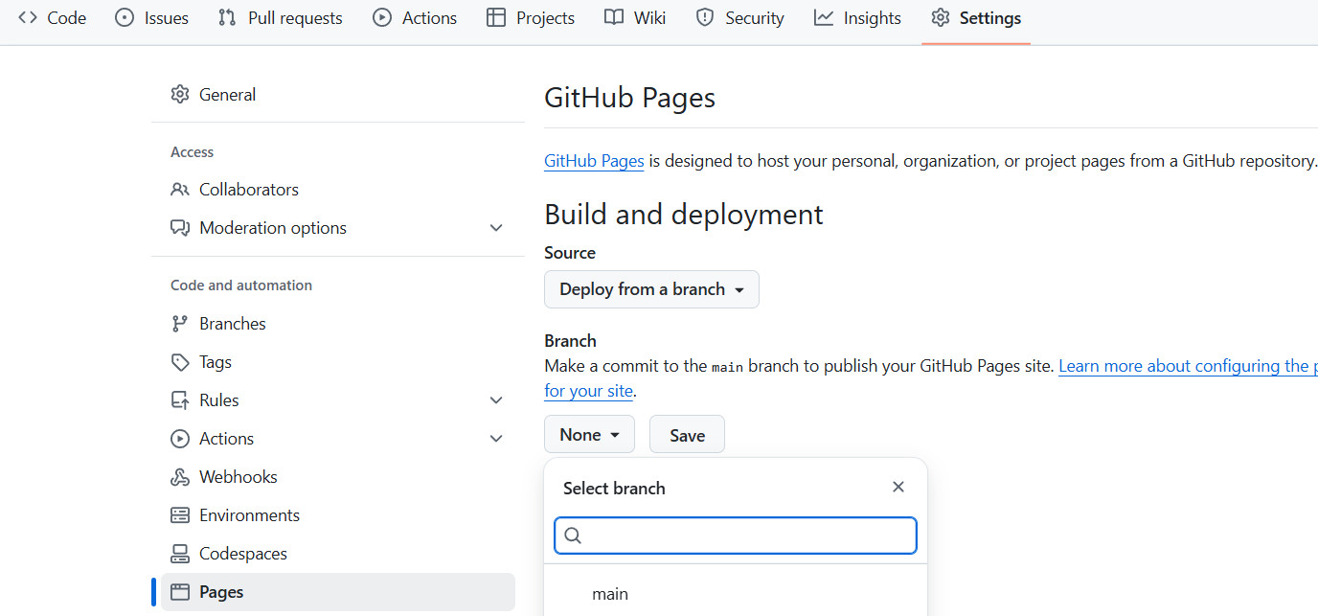This screenshot has height=616, width=1318.
Task: Go to the Wiki tab
Action: pos(635,18)
